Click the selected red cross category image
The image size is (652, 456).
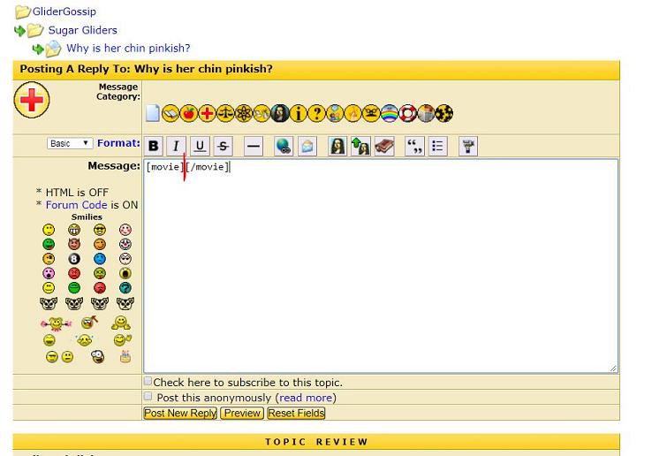[32, 100]
